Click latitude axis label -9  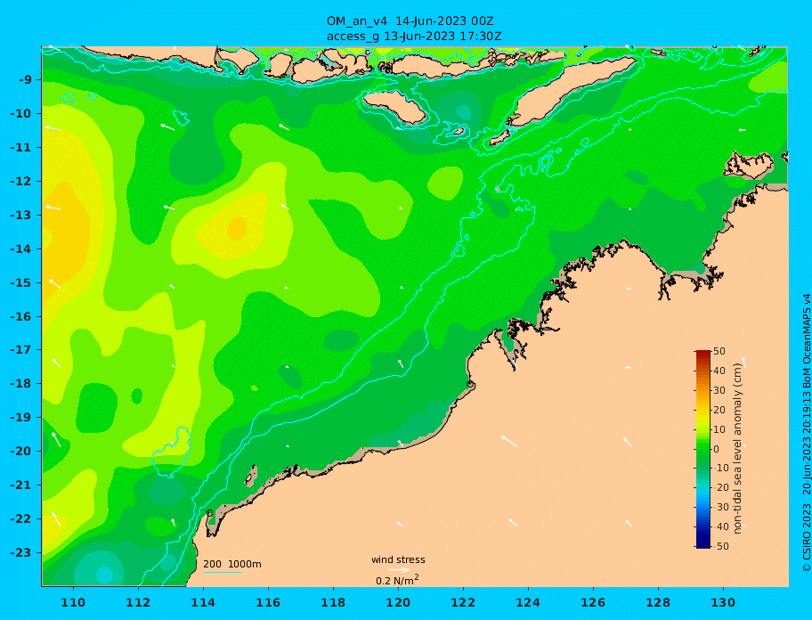click(x=25, y=80)
